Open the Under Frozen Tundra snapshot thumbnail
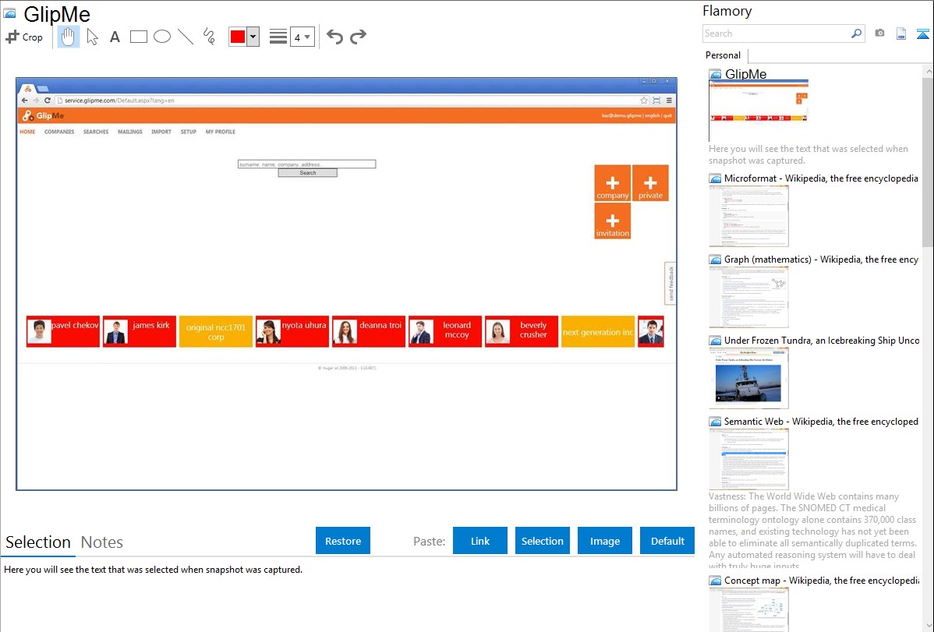 [748, 378]
